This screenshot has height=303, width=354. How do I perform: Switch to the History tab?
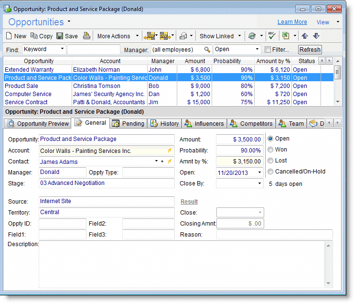point(165,123)
